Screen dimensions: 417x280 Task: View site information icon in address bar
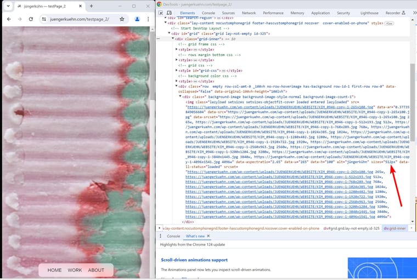[44, 19]
